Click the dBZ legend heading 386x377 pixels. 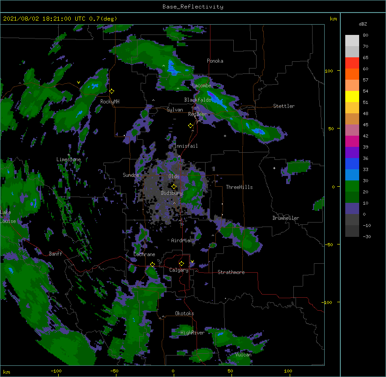point(363,24)
